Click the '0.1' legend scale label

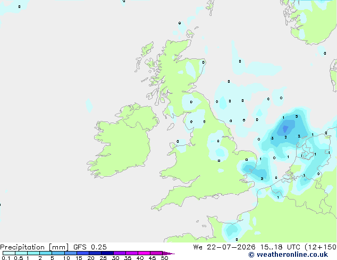pyautogui.click(x=6, y=258)
